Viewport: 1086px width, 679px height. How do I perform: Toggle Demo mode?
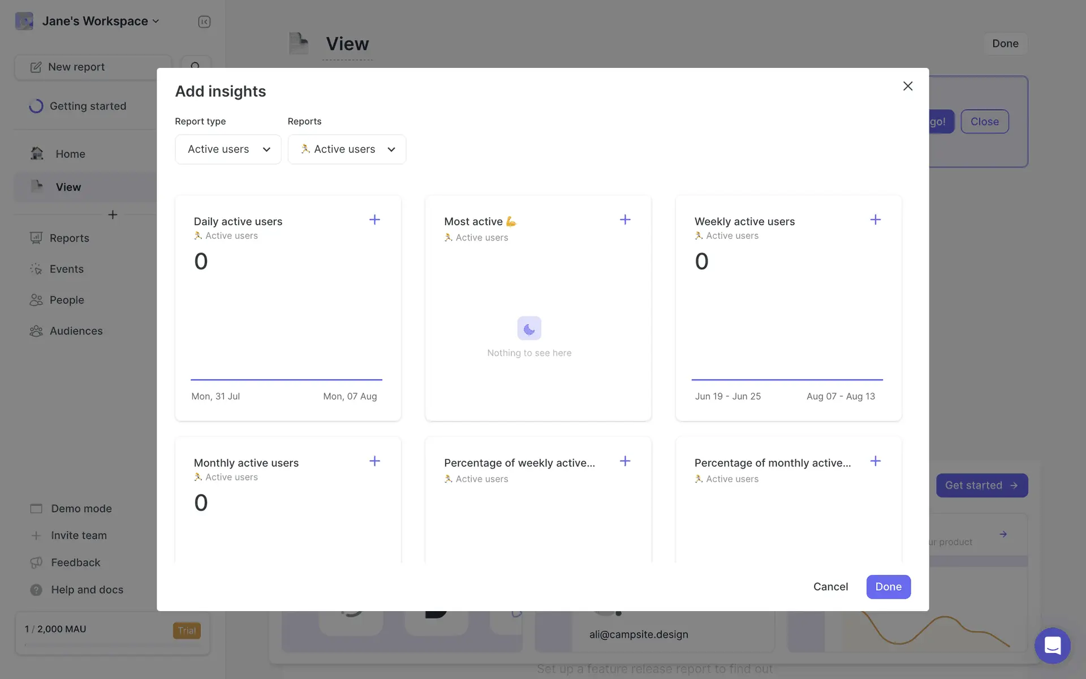tap(81, 509)
